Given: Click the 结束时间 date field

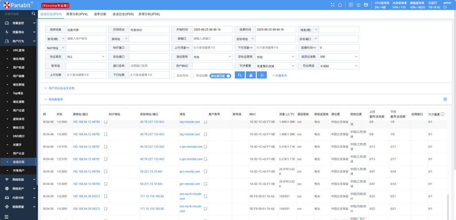Looking at the screenshot, I should click(x=276, y=30).
